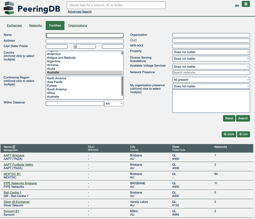Open Available Voltage Services dropdown
The image size is (255, 219).
click(x=211, y=67)
